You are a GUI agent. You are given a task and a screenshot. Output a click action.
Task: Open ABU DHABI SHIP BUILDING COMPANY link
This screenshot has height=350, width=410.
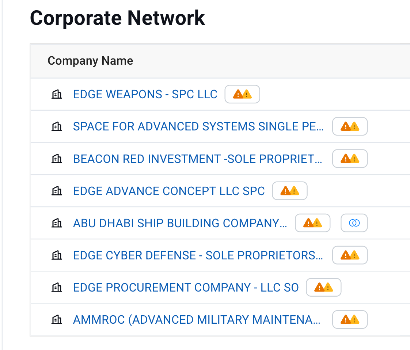coord(180,223)
